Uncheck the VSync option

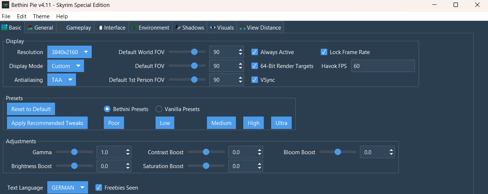255,80
